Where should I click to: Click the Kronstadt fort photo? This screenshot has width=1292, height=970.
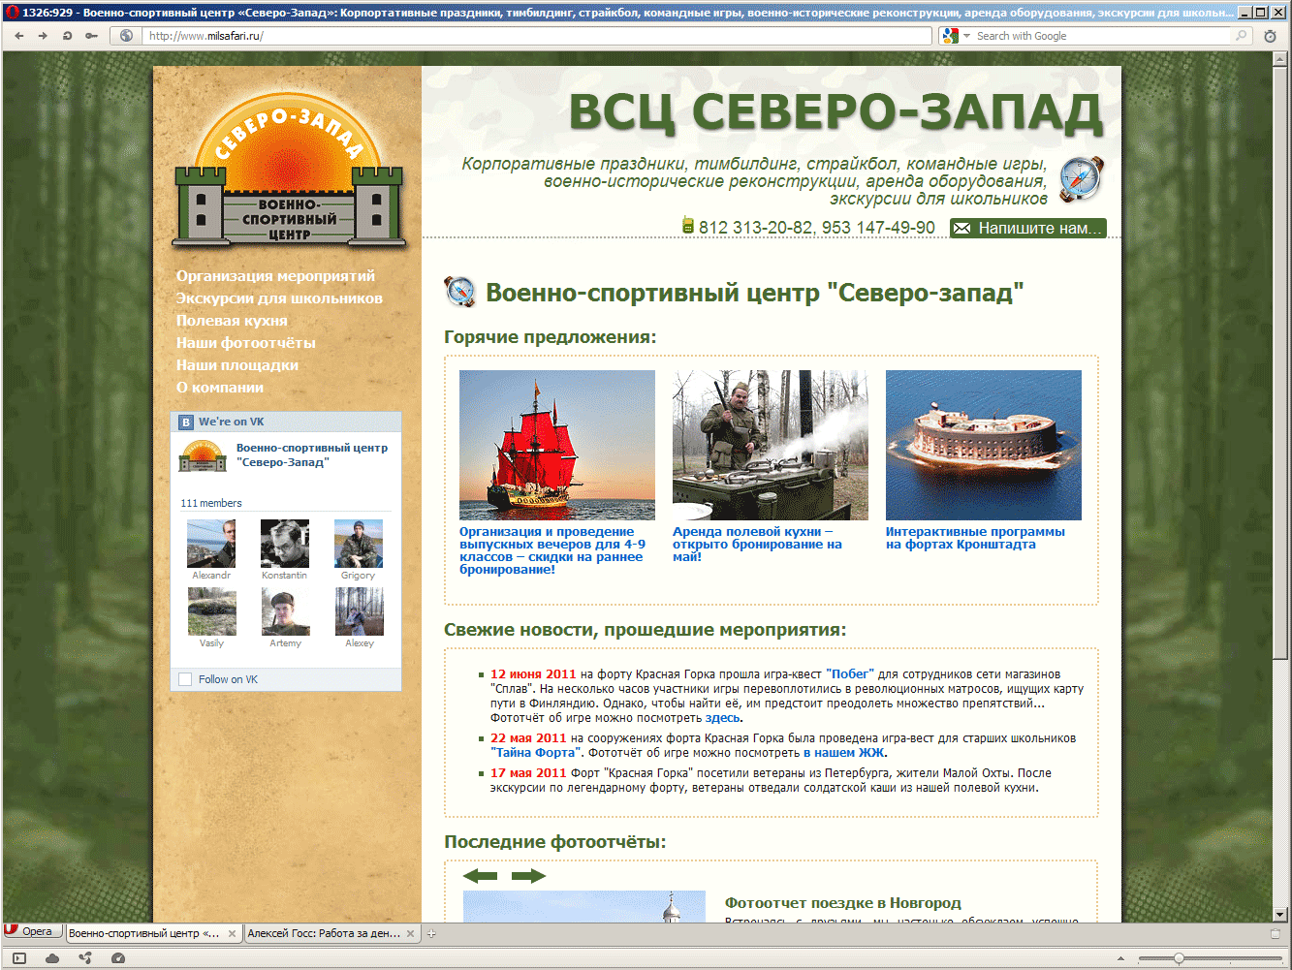pos(984,445)
